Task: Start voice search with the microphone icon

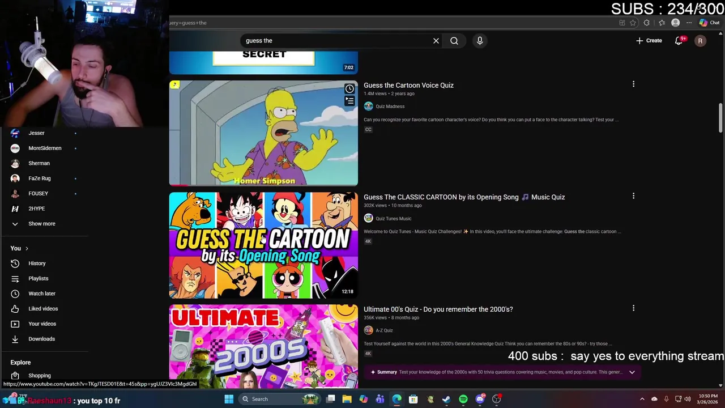Action: (x=480, y=41)
